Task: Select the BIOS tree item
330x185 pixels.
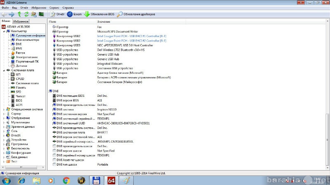Action: point(16,101)
